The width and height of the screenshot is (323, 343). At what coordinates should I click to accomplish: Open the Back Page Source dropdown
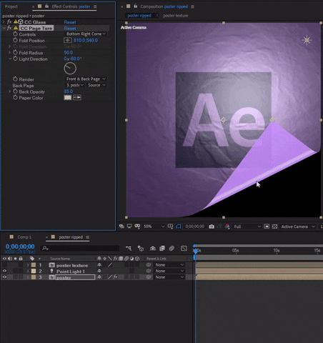[96, 85]
